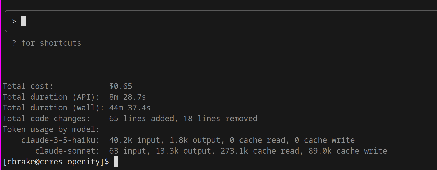The width and height of the screenshot is (437, 170).
Task: Click the 44m 37.4s wall duration value
Action: click(x=130, y=108)
